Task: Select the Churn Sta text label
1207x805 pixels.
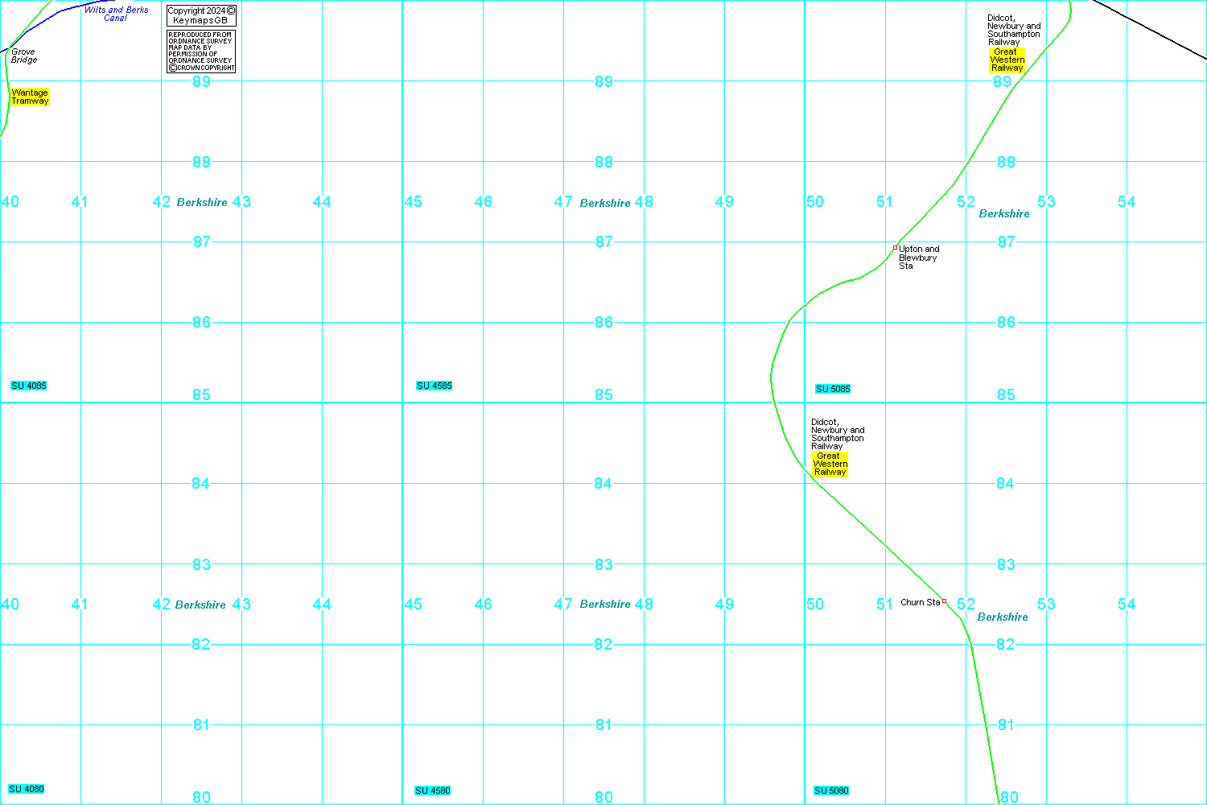Action: click(920, 602)
